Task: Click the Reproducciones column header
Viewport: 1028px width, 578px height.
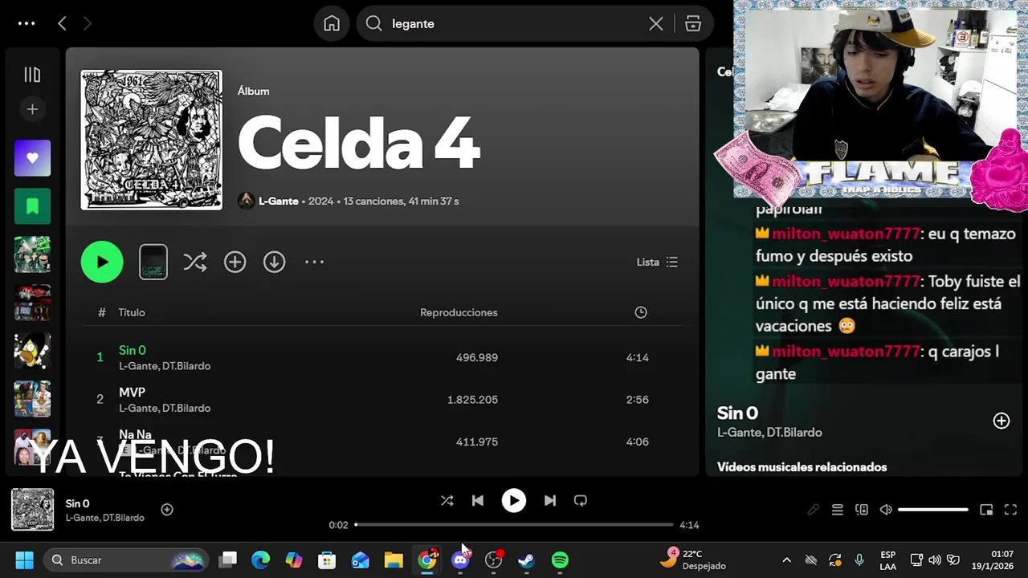Action: coord(459,312)
